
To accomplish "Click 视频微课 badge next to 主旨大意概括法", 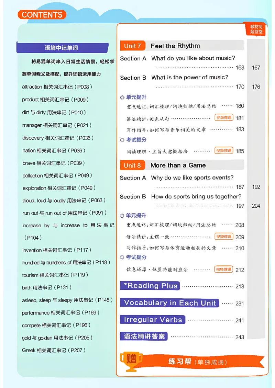I will pyautogui.click(x=224, y=150).
